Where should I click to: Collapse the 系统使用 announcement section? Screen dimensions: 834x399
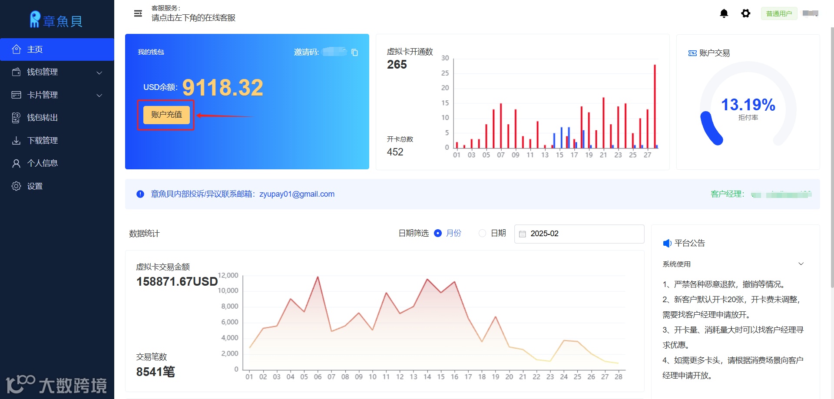pos(801,264)
